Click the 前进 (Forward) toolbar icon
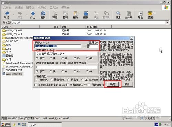The image size is (172, 127). (x=20, y=13)
